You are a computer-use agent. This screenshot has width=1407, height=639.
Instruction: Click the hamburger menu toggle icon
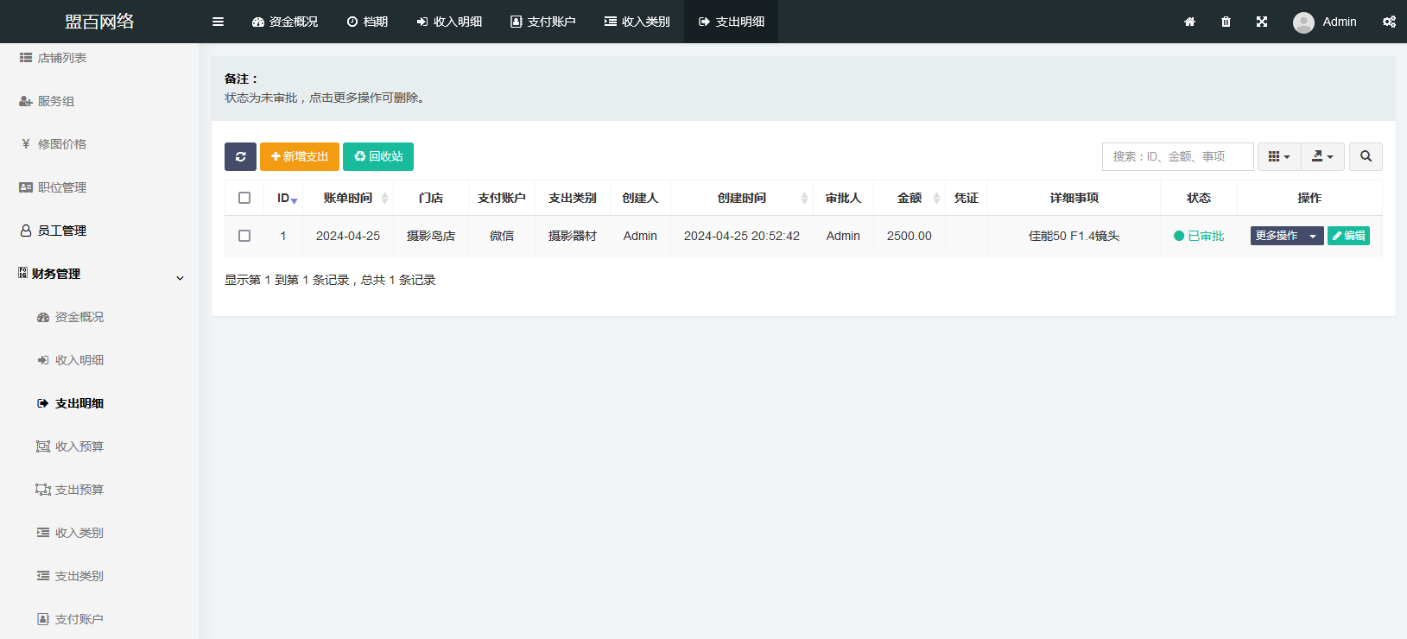218,22
